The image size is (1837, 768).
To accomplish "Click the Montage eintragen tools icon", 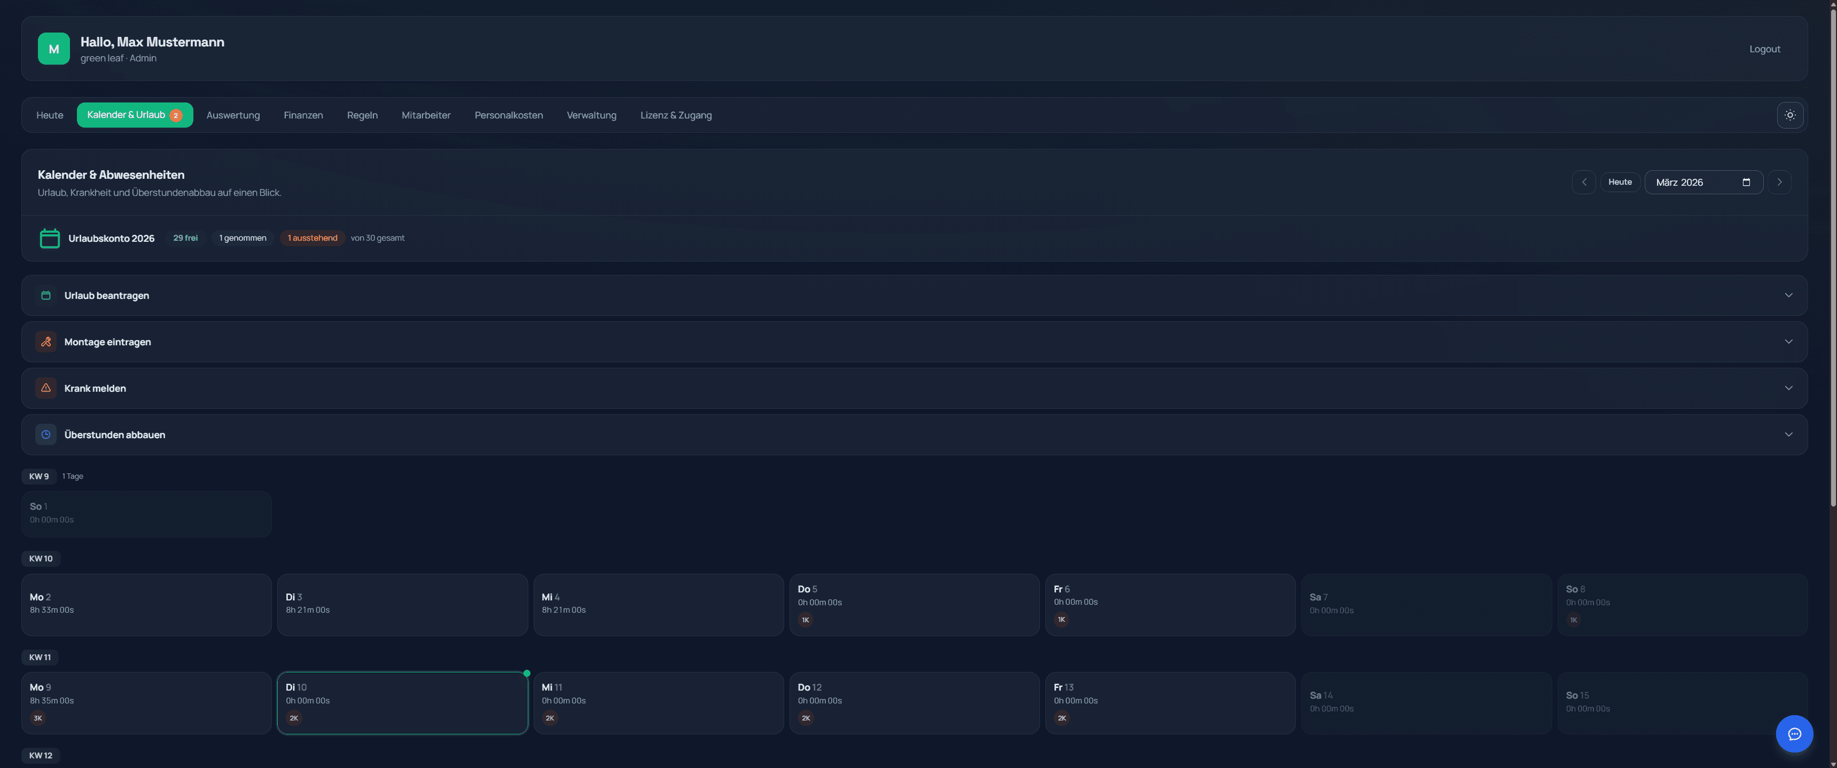I will (45, 341).
